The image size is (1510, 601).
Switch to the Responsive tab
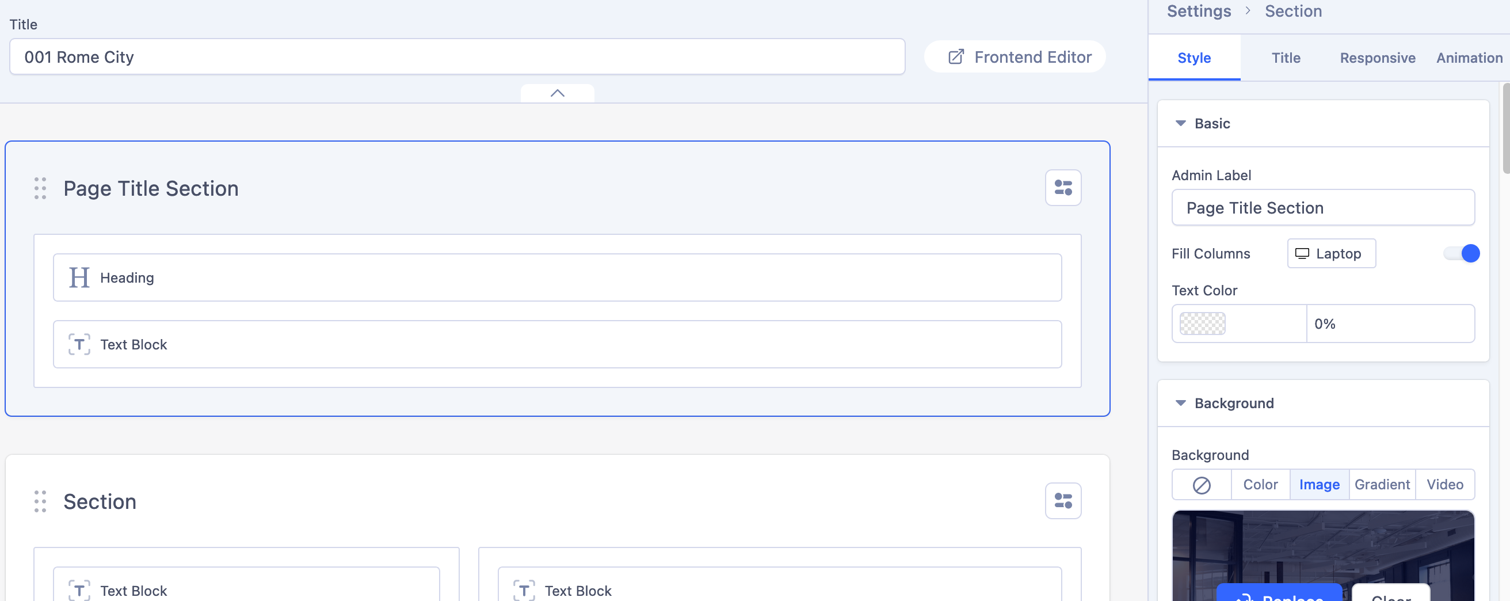click(x=1377, y=58)
